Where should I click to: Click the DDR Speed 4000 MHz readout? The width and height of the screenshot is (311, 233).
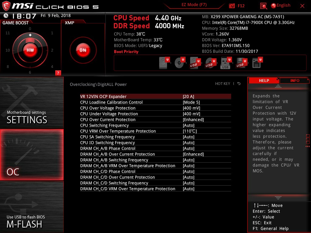pyautogui.click(x=149, y=26)
